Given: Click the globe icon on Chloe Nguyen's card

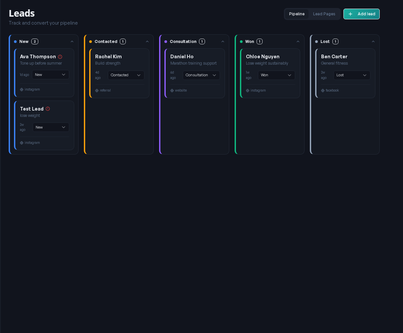Looking at the screenshot, I should (248, 91).
